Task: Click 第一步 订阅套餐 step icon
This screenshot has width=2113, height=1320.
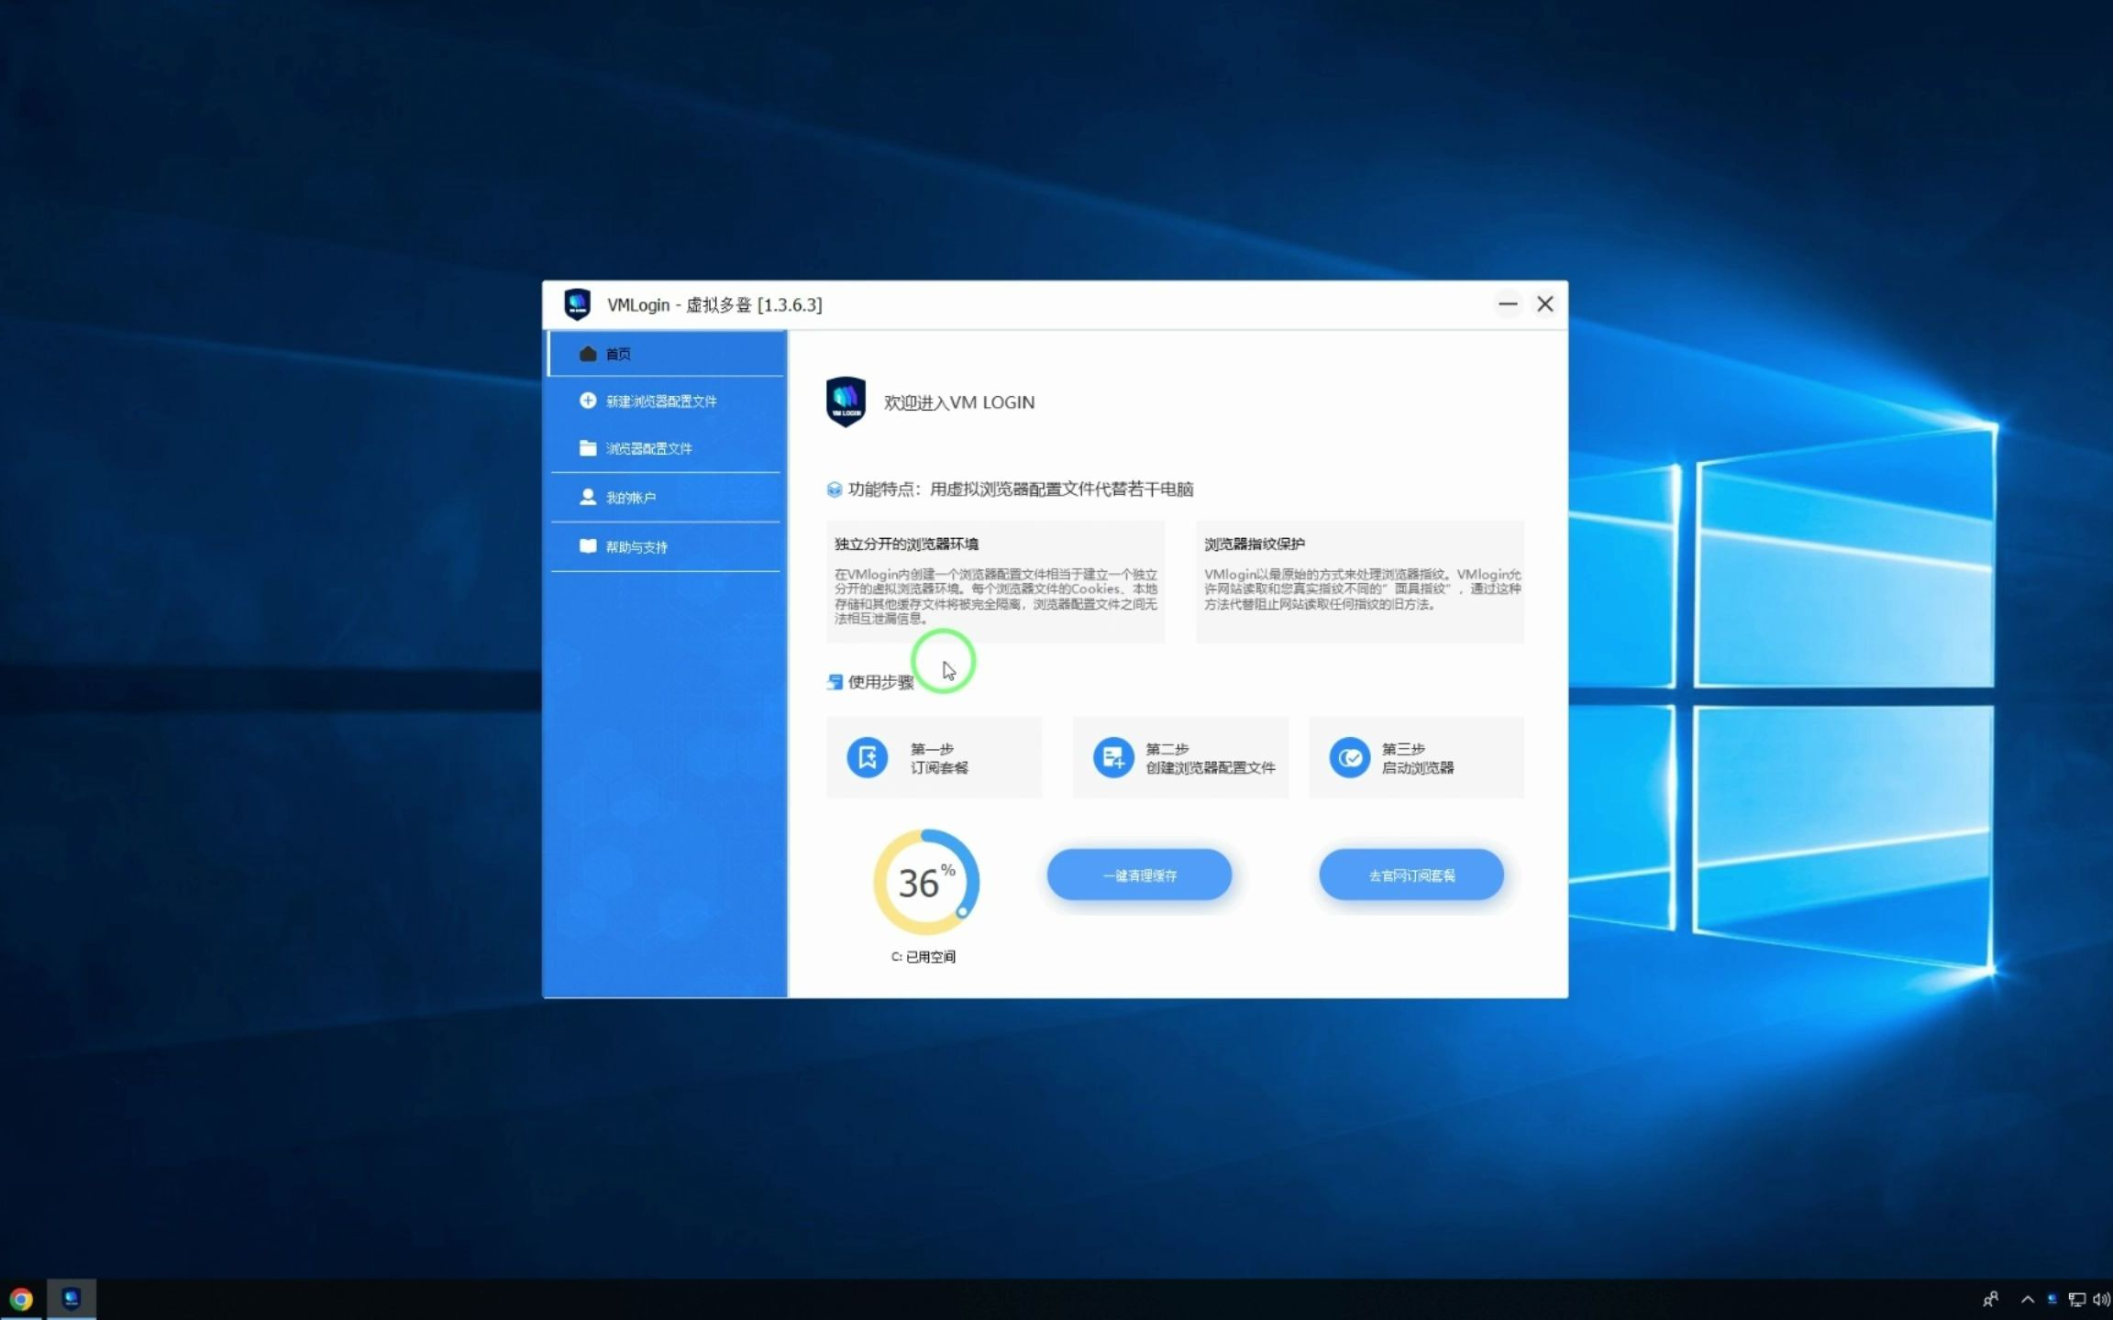Action: (x=867, y=756)
